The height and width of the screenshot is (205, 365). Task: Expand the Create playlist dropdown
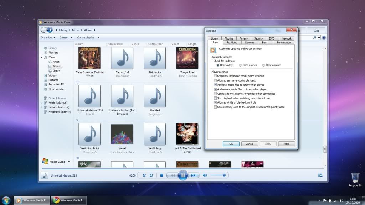(88, 37)
